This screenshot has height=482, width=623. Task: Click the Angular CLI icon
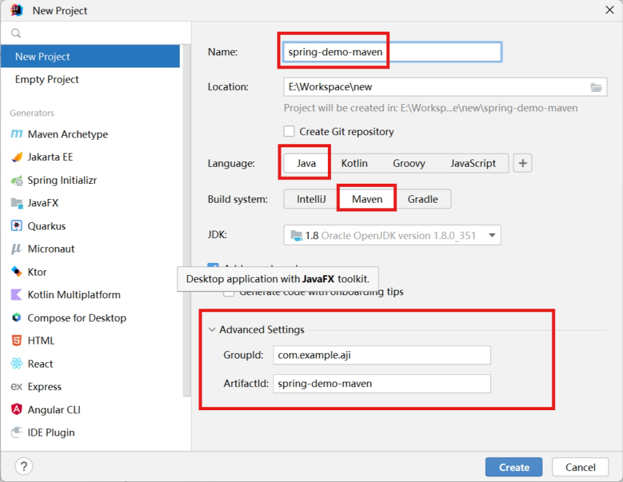click(x=16, y=409)
